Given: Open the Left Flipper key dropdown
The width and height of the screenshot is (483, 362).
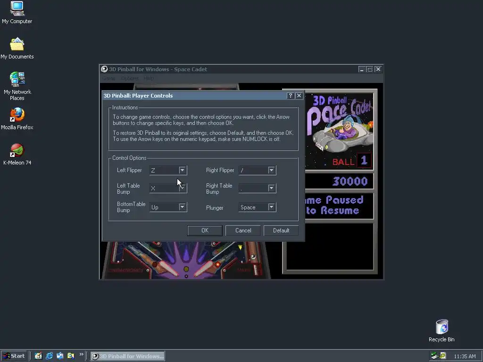Looking at the screenshot, I should 183,170.
